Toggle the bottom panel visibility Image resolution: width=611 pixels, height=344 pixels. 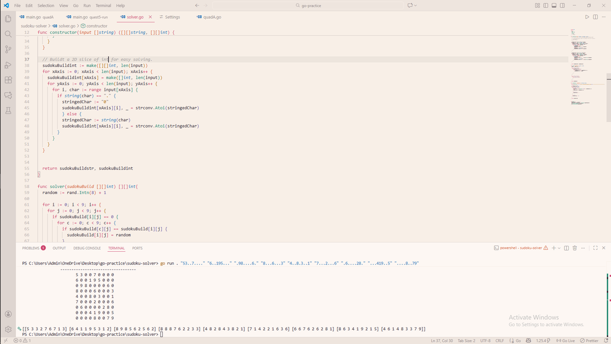(x=554, y=6)
